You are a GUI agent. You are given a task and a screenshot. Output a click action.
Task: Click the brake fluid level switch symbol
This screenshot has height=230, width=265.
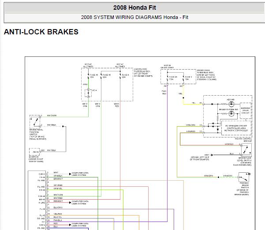point(246,150)
